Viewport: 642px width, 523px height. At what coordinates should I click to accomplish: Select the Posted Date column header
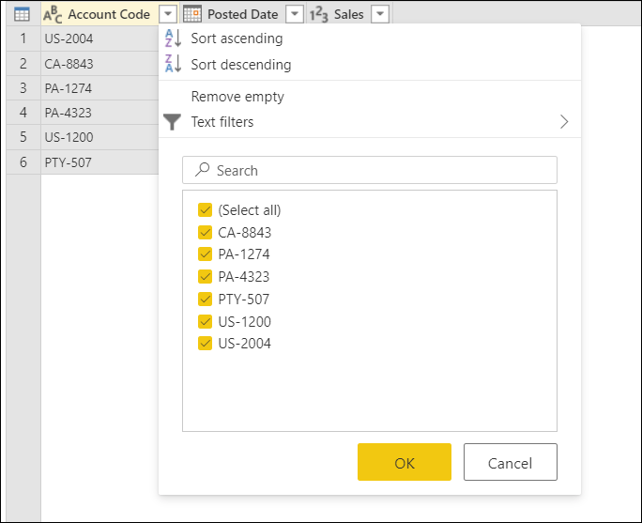pos(243,14)
